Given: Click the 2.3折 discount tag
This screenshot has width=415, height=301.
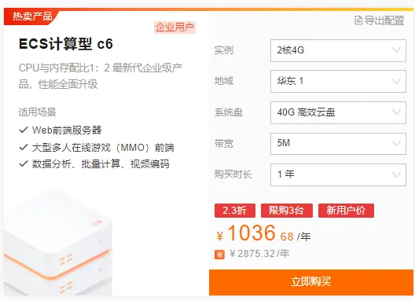Looking at the screenshot, I should 235,211.
